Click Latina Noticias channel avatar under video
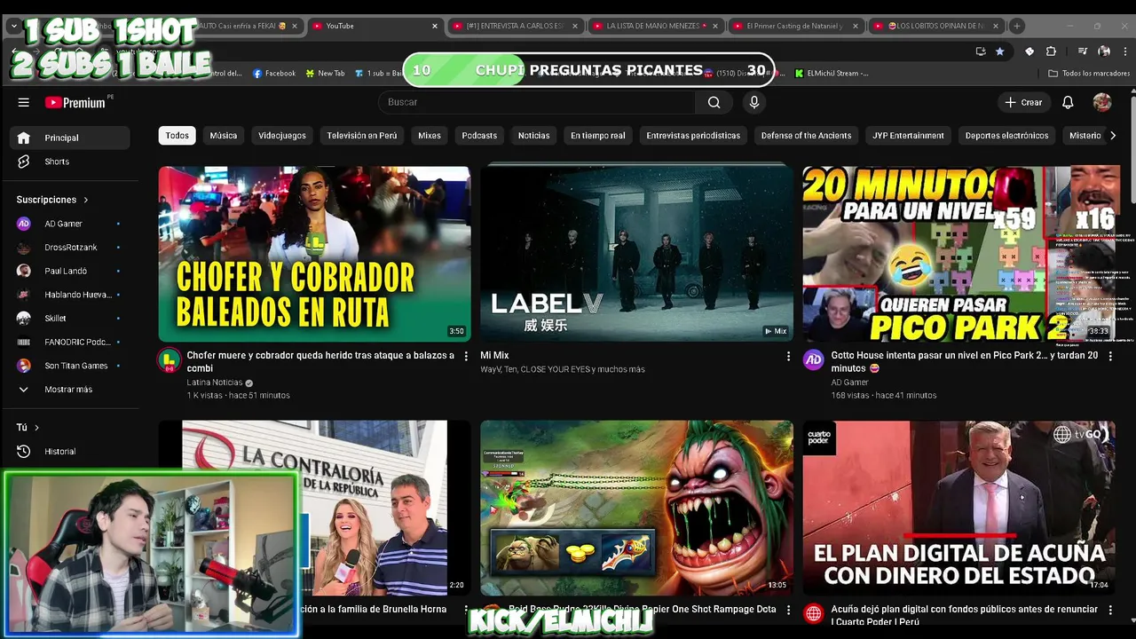 pos(169,359)
